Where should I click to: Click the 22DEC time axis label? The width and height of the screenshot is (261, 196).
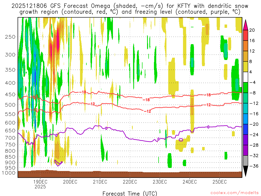tap(130, 182)
